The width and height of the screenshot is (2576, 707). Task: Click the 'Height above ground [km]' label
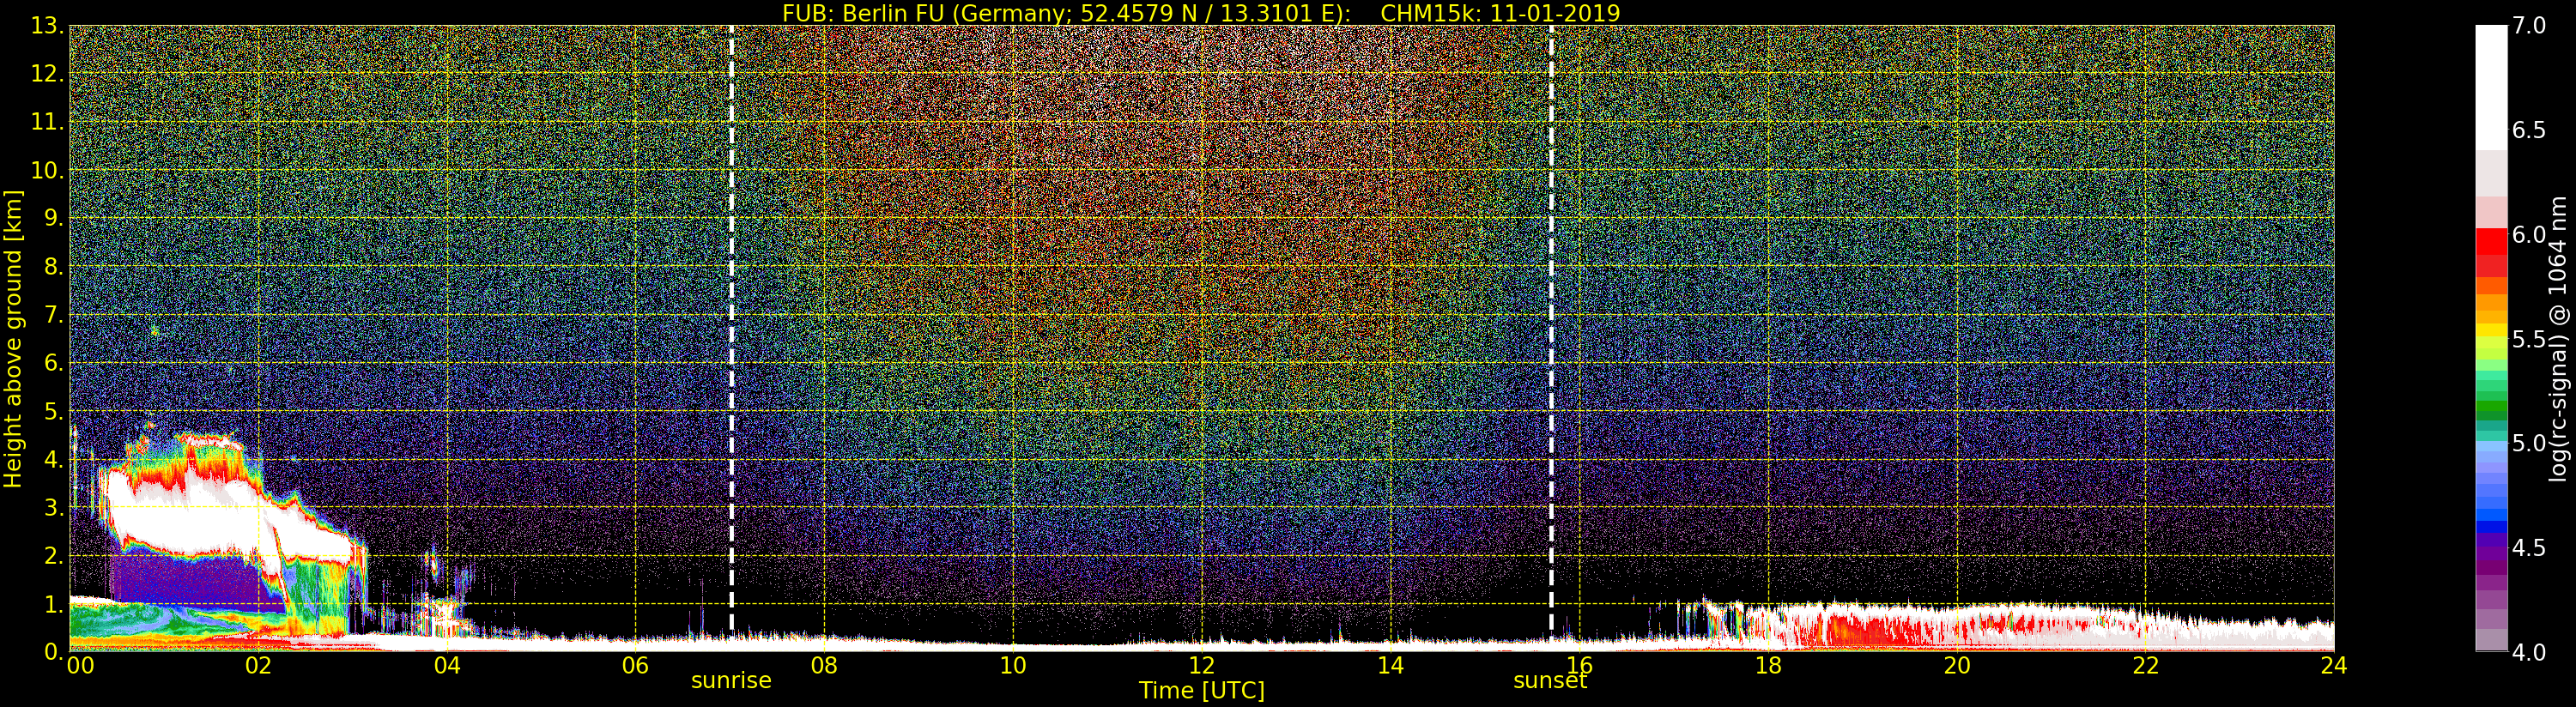13,338
